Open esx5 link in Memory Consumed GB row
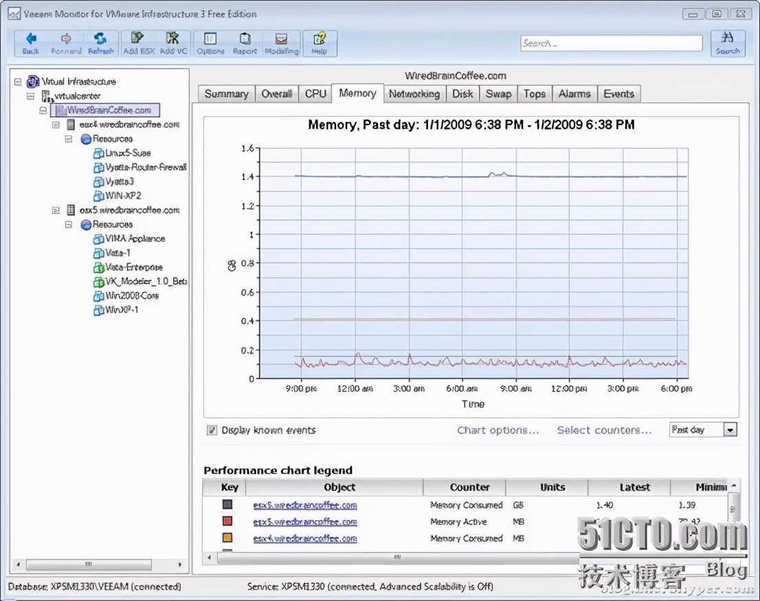Viewport: 760px width, 601px height. (x=305, y=505)
